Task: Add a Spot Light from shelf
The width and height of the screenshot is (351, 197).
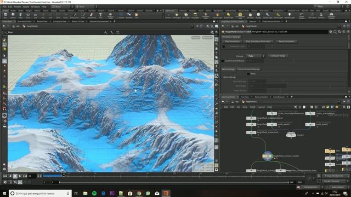Action: click(186, 15)
